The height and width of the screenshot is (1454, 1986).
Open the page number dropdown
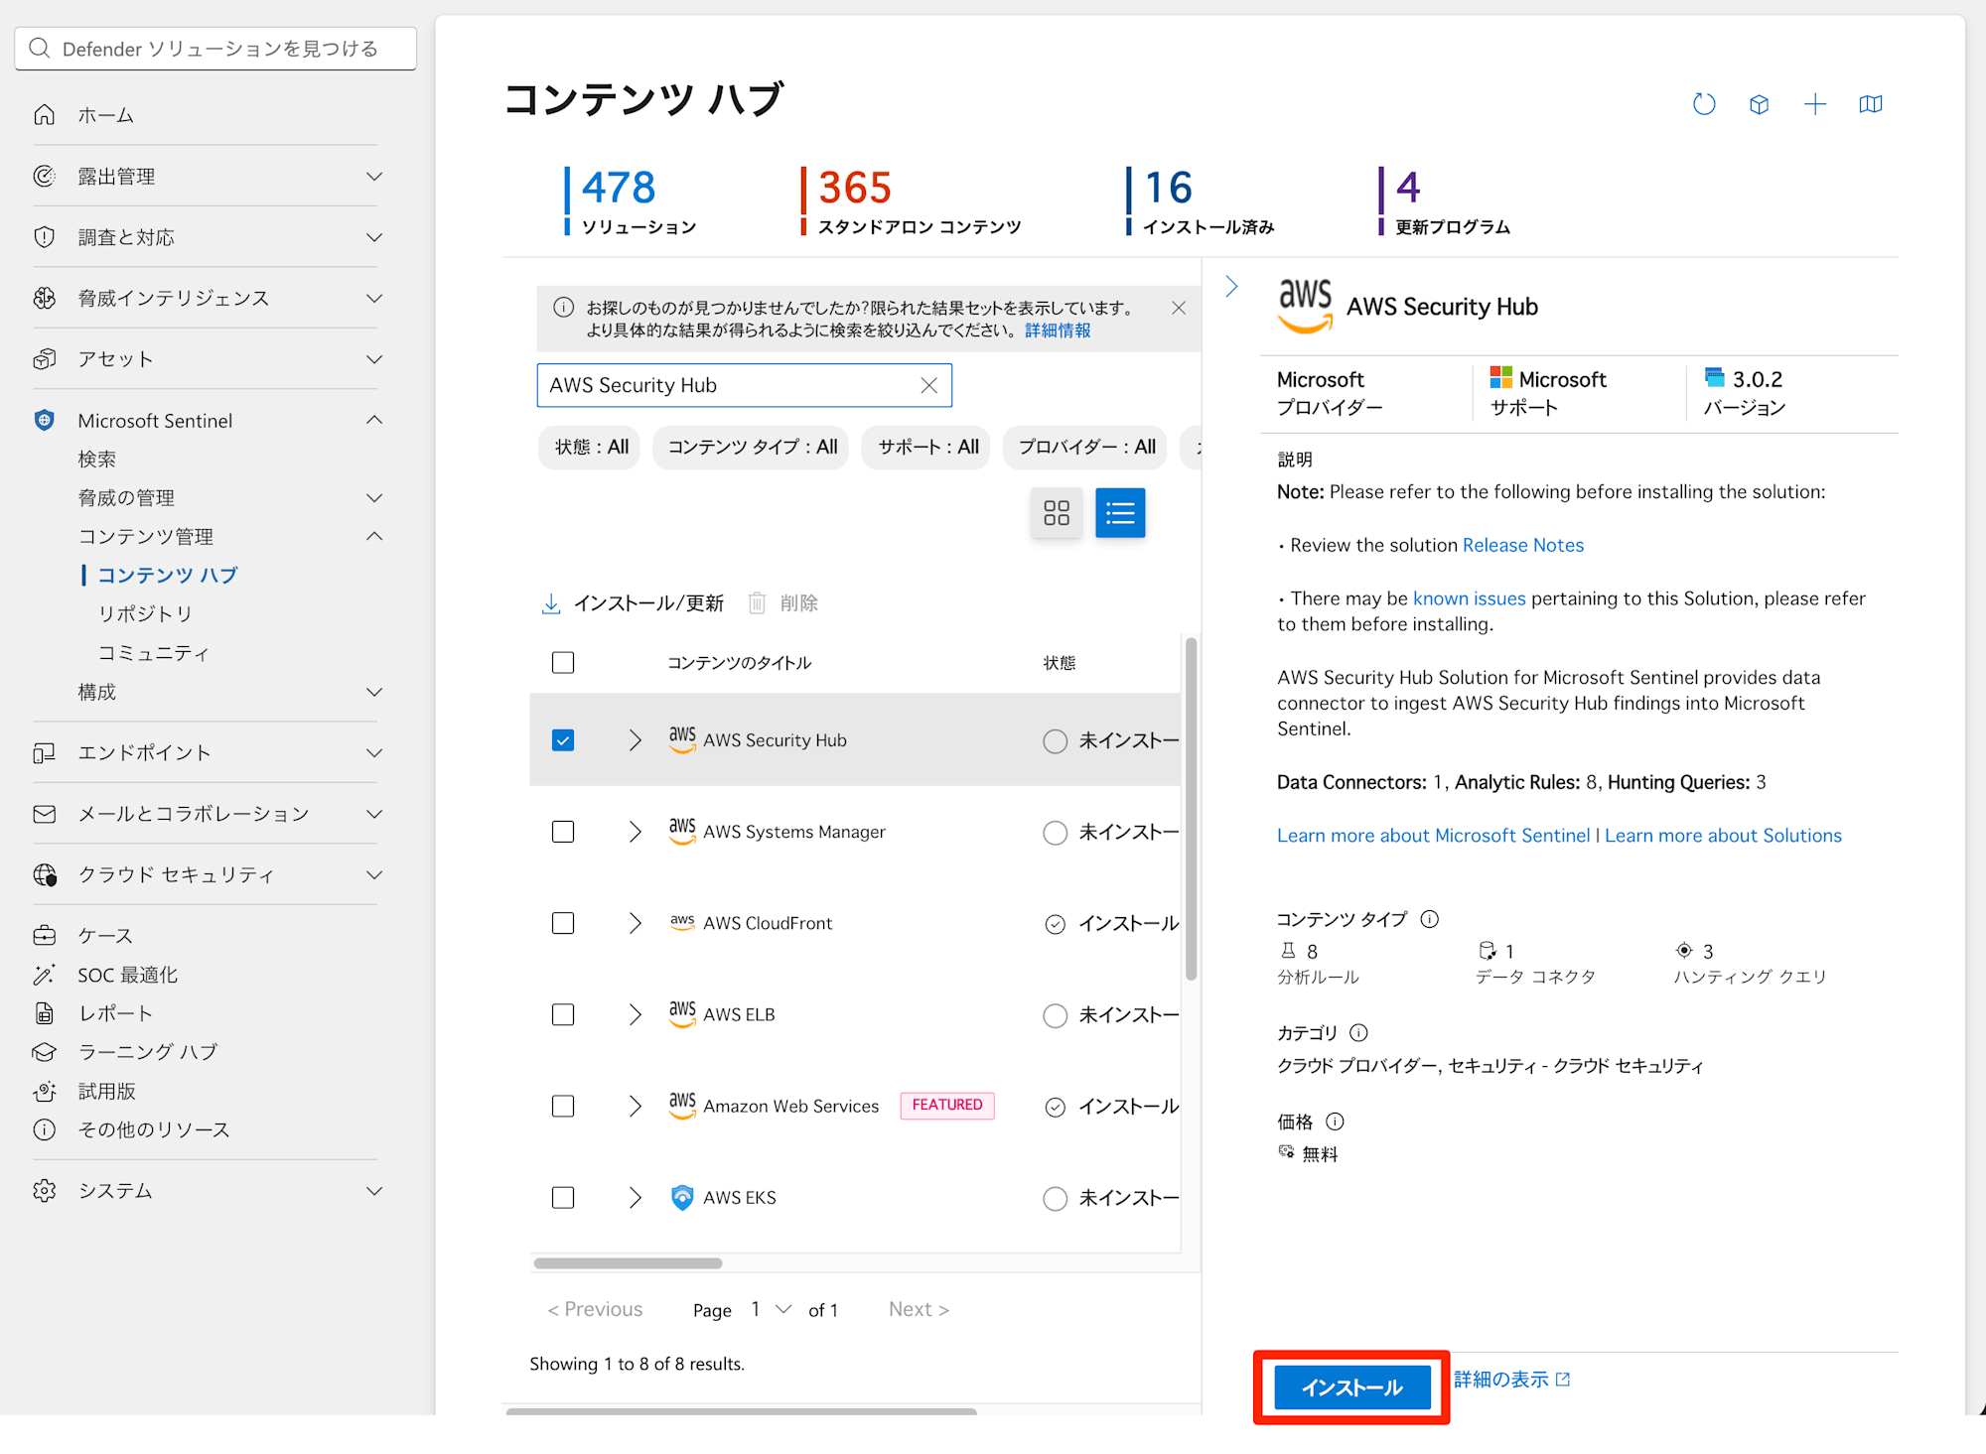tap(771, 1309)
